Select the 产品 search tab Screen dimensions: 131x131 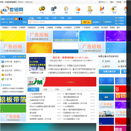(x=31, y=18)
